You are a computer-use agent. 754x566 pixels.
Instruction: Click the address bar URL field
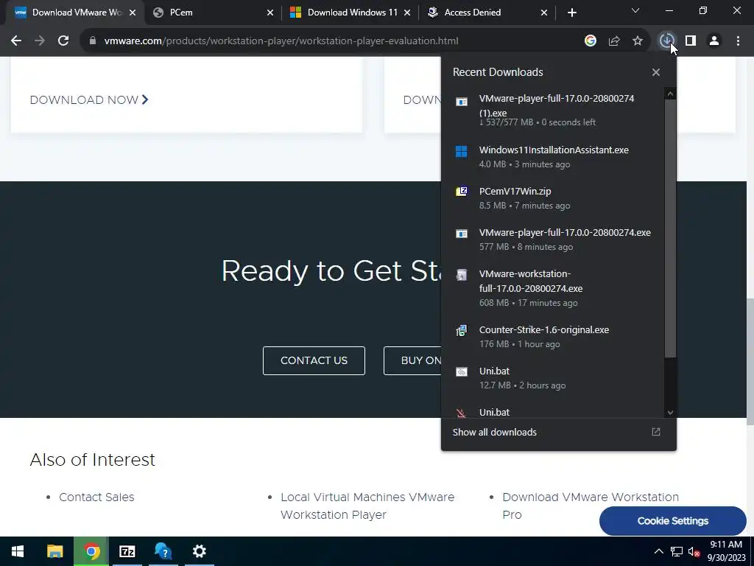click(x=281, y=41)
